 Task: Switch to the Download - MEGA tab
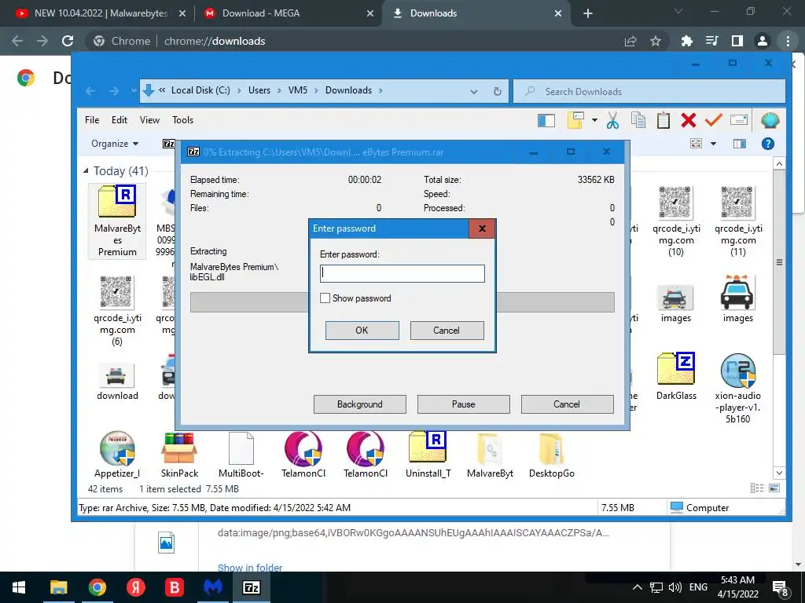tap(289, 13)
